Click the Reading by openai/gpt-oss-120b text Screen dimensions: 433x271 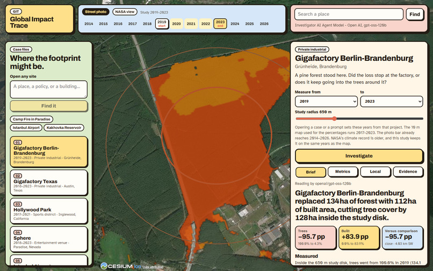(323, 183)
